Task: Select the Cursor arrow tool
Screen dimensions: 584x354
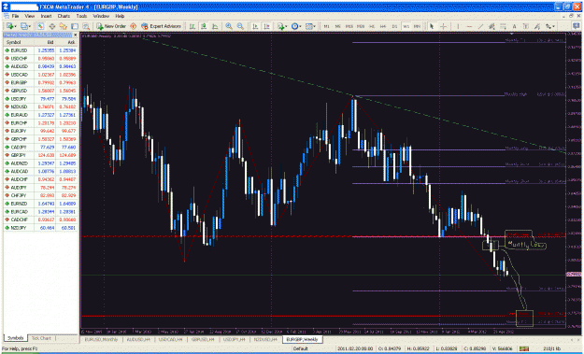Action: point(432,26)
